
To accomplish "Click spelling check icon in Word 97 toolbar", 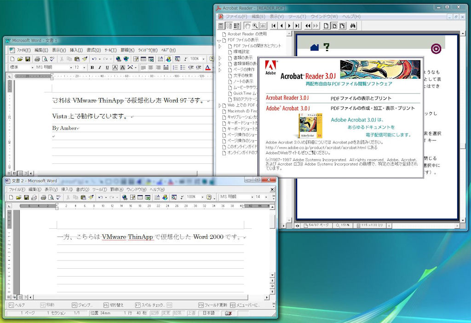I will [52, 59].
